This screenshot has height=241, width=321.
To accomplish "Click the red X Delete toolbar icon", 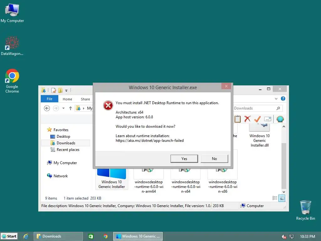I will point(248,119).
